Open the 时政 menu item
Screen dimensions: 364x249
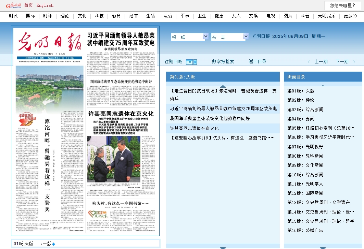coord(13,16)
